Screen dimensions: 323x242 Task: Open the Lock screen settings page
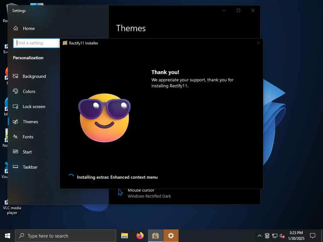(x=34, y=107)
